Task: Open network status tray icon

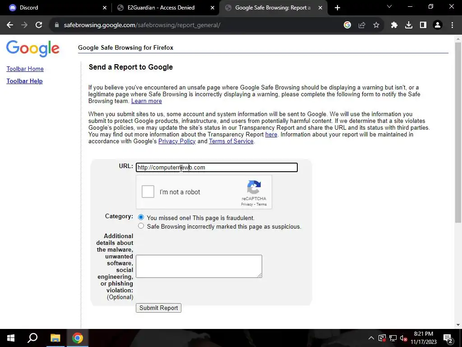Action: pos(393,338)
